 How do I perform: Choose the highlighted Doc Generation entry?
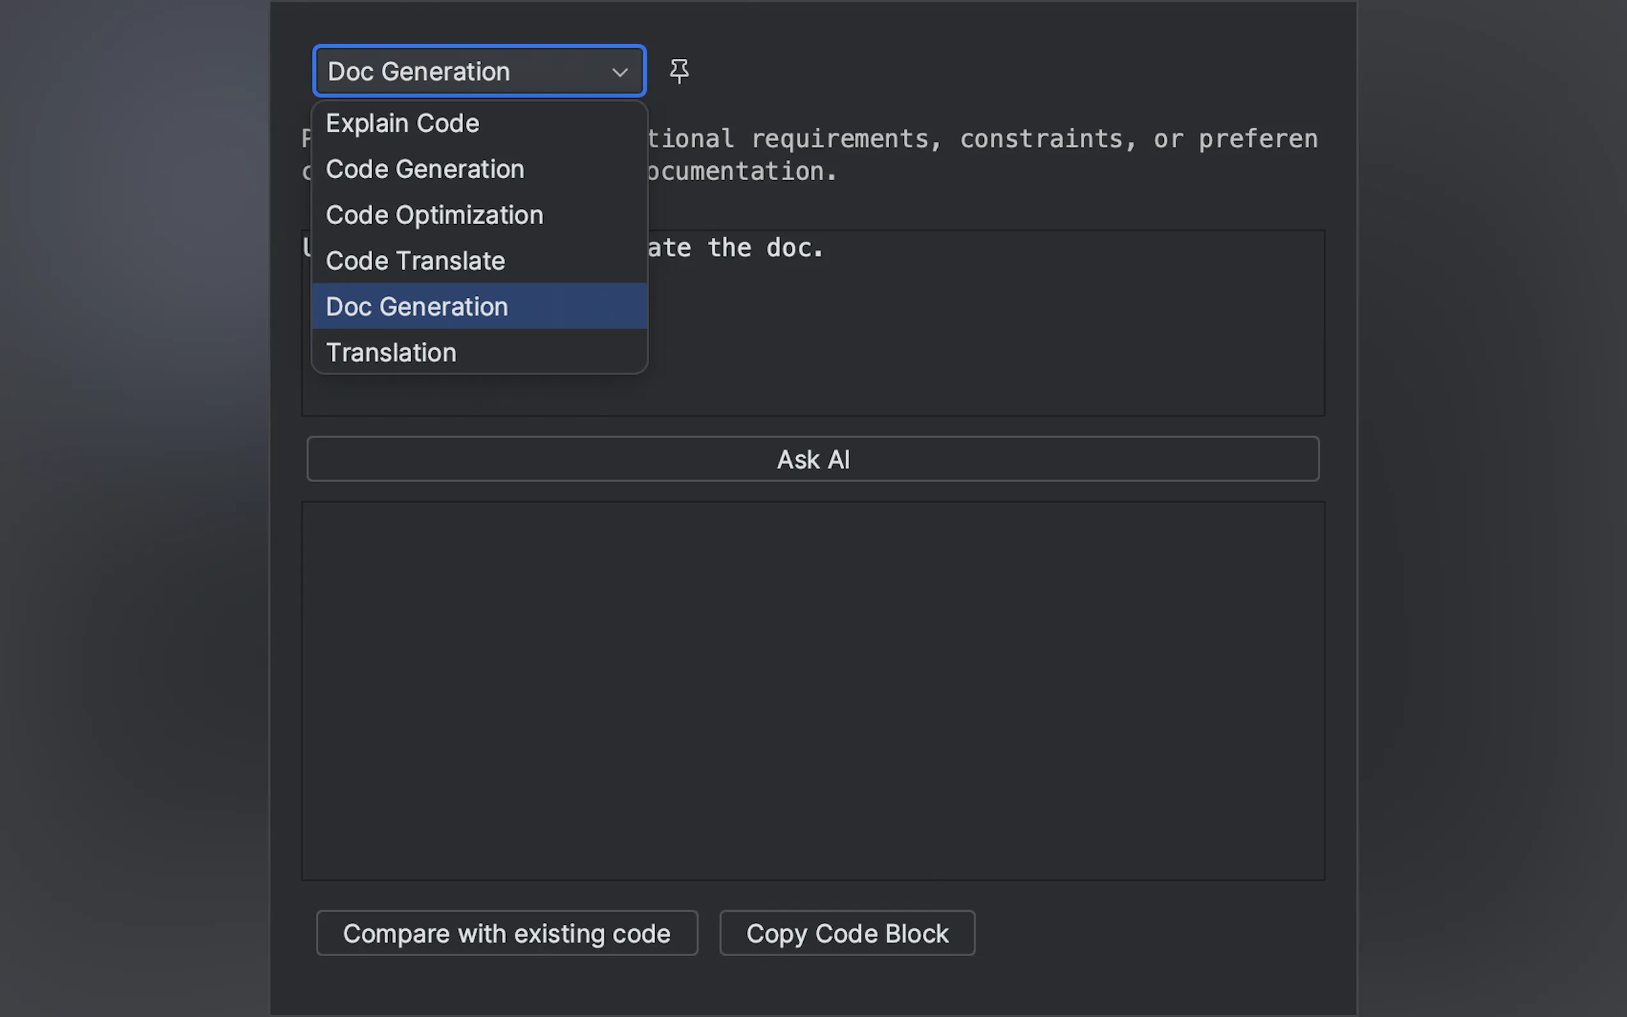click(416, 306)
